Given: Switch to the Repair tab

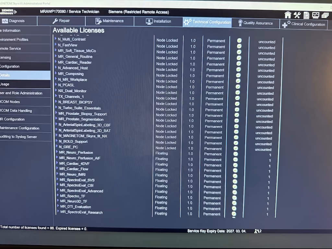Looking at the screenshot, I should [x=61, y=21].
